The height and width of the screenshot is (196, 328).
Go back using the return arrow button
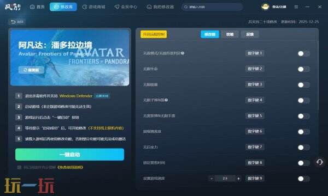17,22
